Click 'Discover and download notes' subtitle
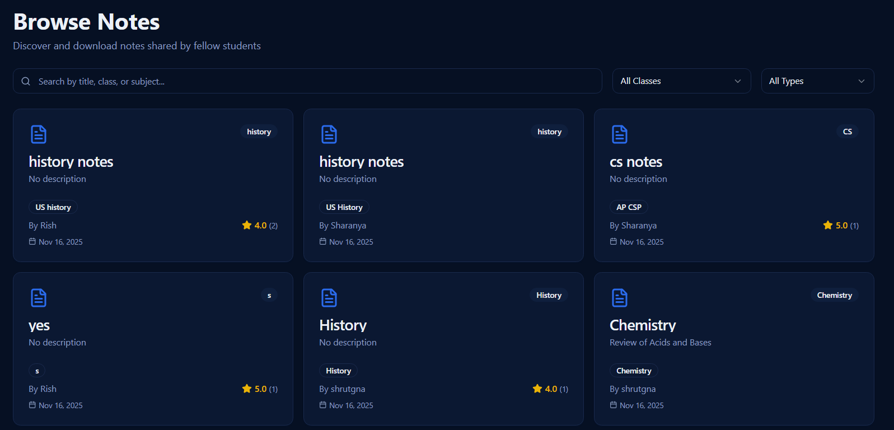 (x=137, y=46)
